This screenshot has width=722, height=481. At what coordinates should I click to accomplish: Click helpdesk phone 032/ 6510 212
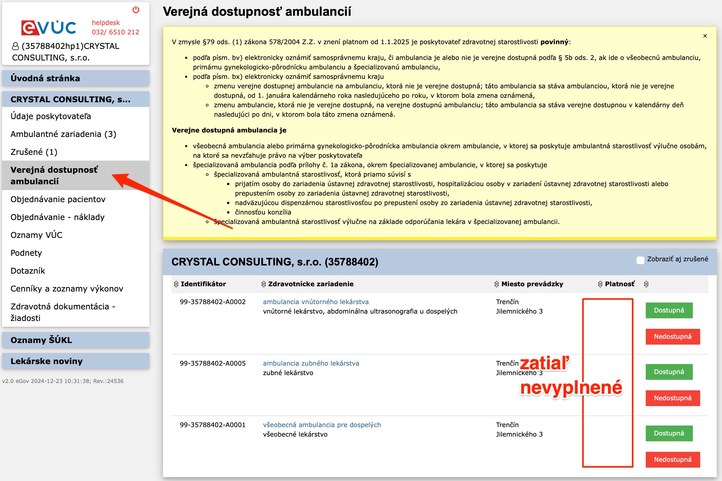click(x=115, y=32)
